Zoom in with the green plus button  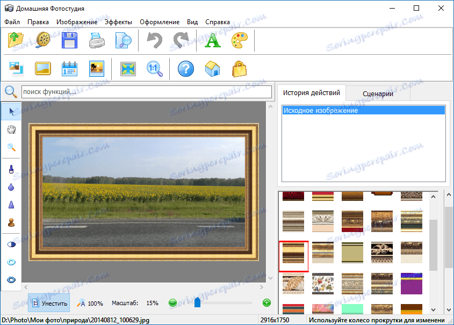(x=268, y=302)
